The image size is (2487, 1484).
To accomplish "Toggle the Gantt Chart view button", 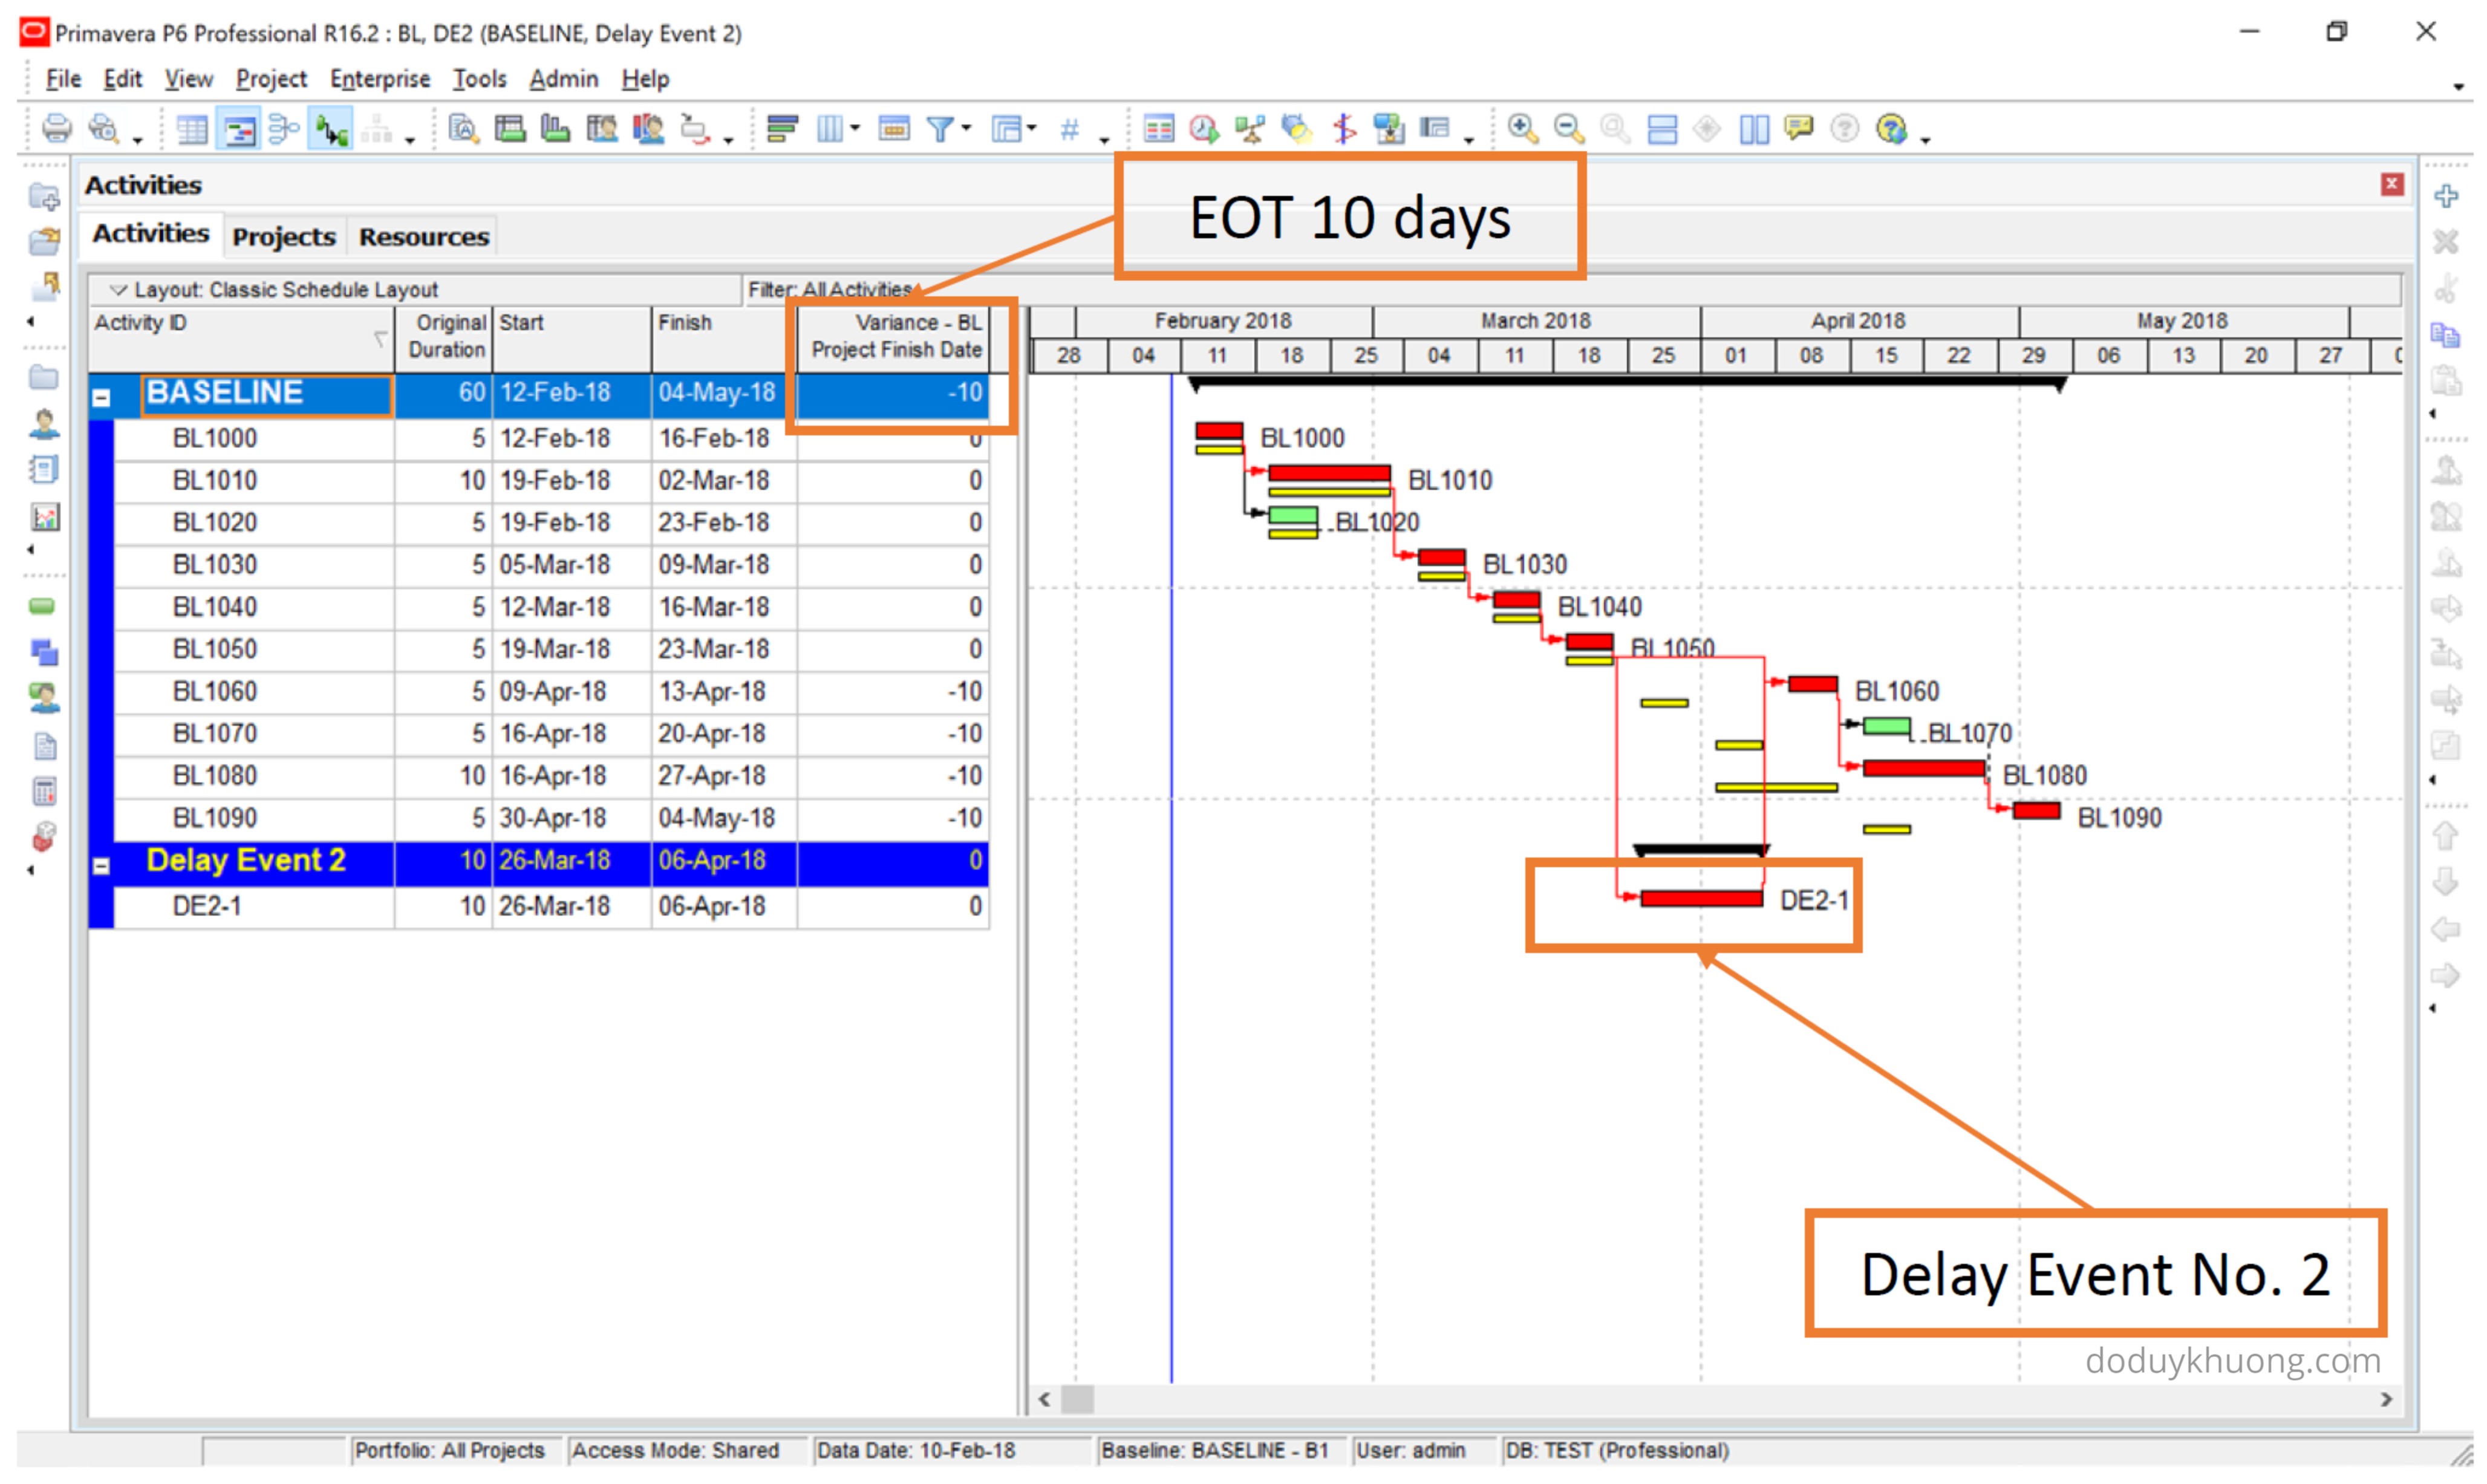I will coord(239,129).
